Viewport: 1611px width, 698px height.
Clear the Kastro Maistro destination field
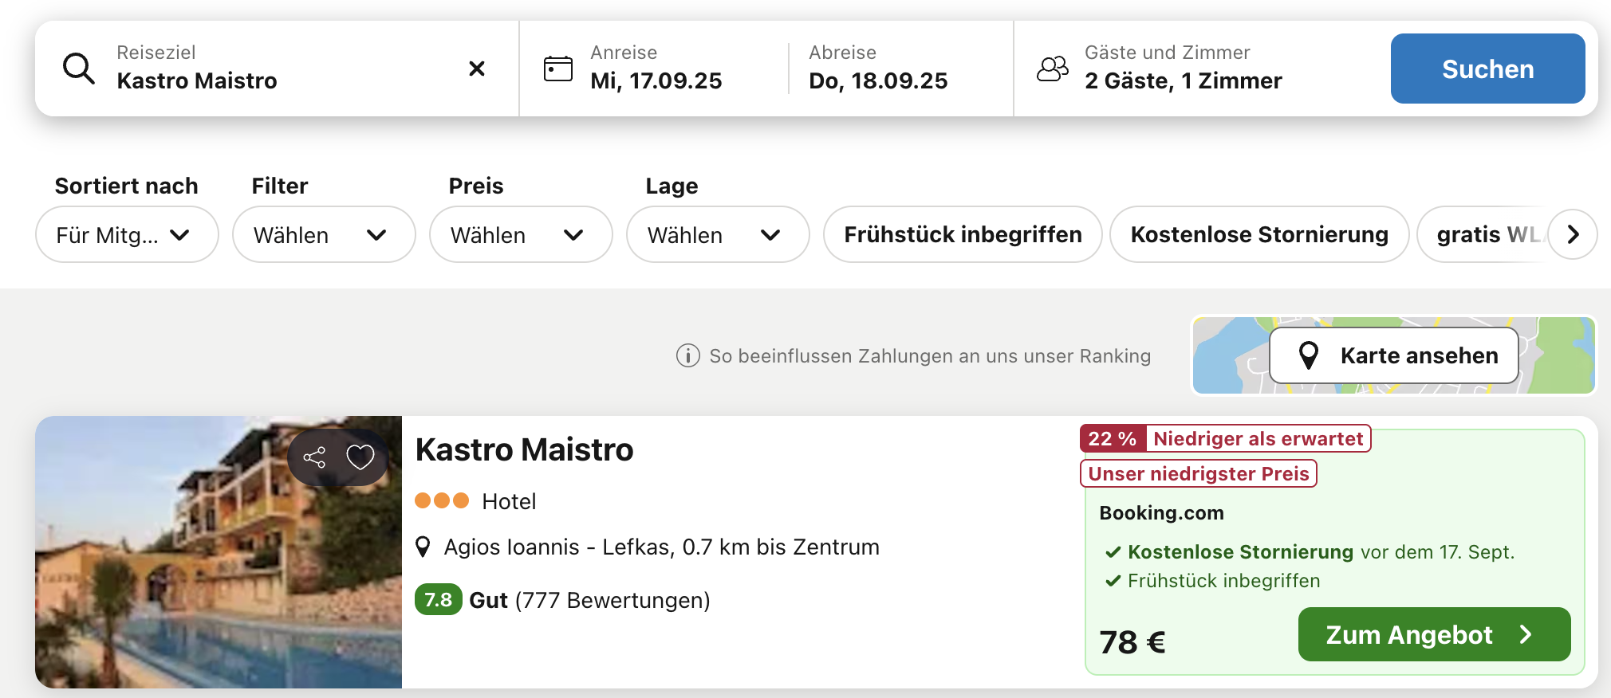477,69
